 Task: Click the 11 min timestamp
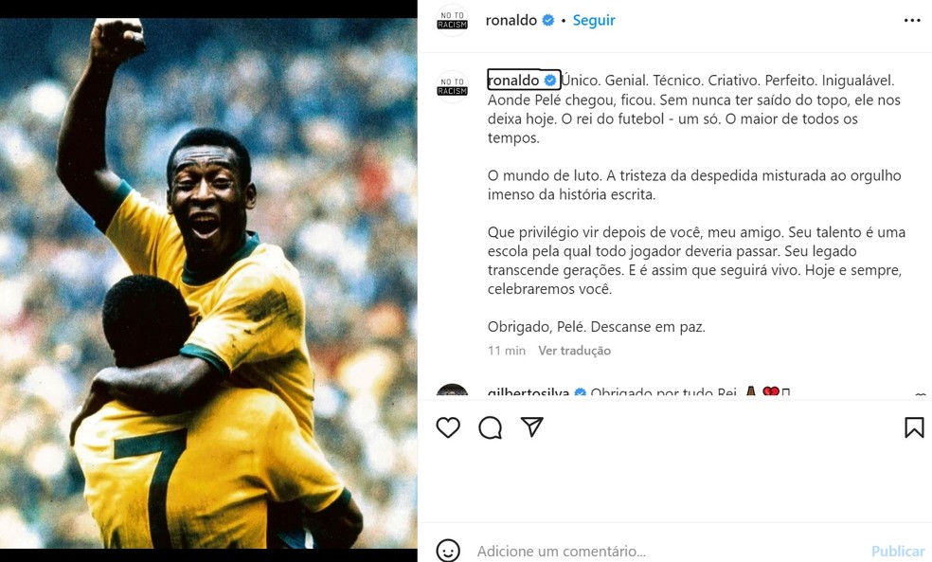click(x=507, y=351)
